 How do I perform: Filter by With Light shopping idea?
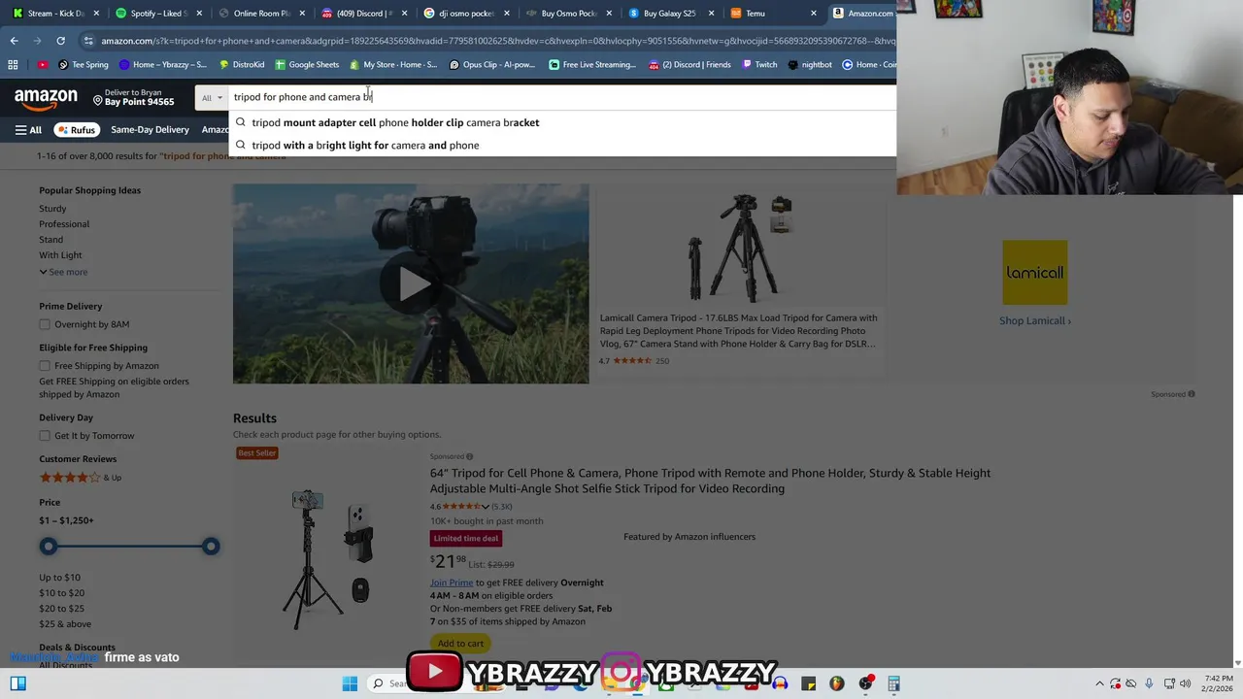(60, 254)
